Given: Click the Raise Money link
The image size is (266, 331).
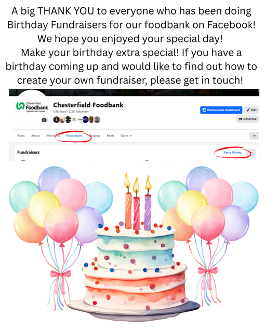Looking at the screenshot, I should (x=233, y=153).
